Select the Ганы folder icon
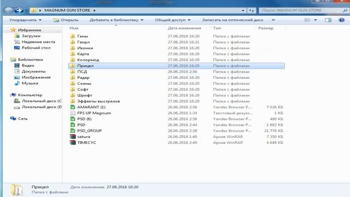Viewport: 350px width, 197px height. click(x=72, y=36)
